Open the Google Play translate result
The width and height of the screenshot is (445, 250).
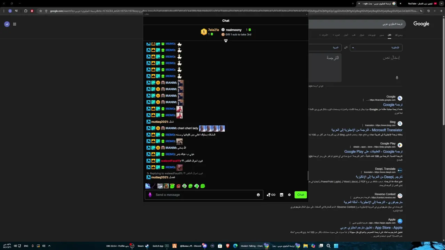point(373,151)
